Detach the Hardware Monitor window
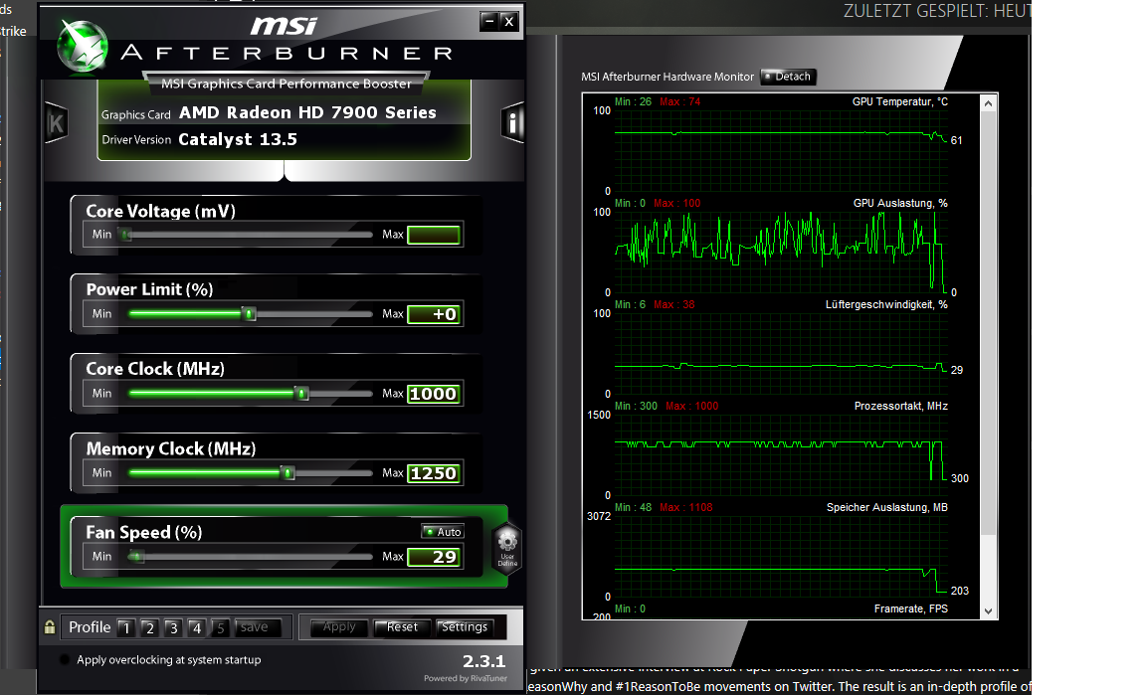The height and width of the screenshot is (695, 1146). [787, 77]
